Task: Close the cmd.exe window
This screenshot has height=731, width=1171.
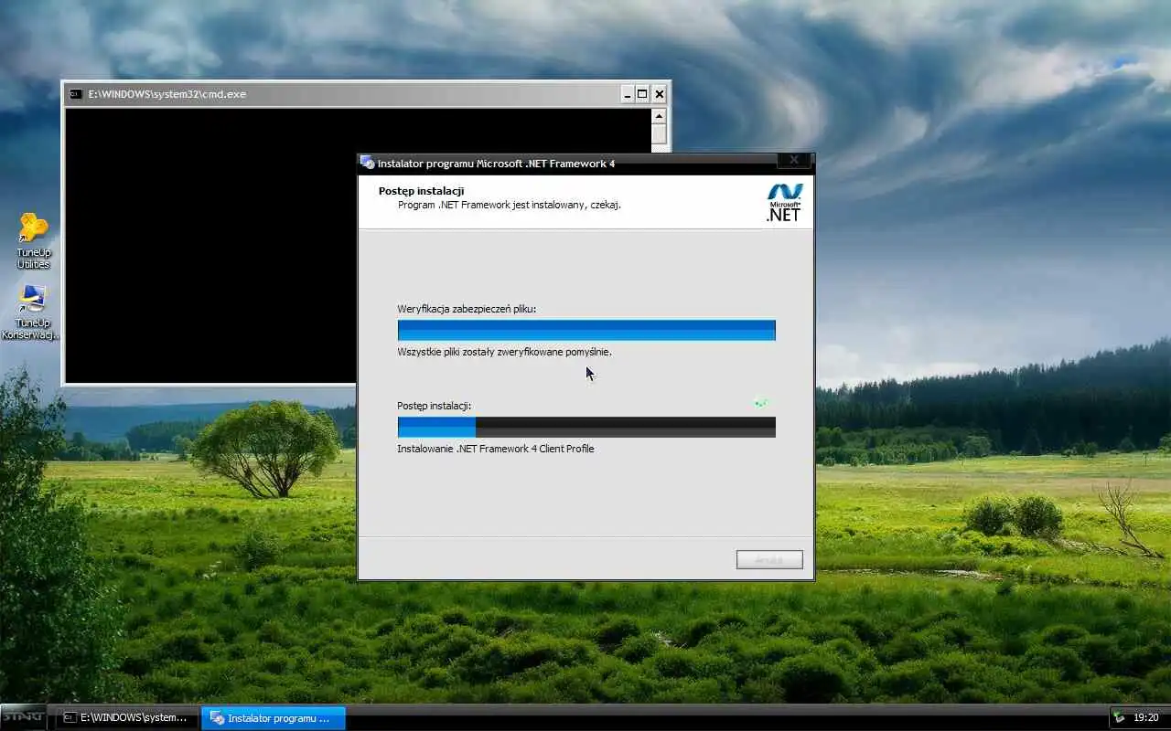Action: [x=660, y=94]
